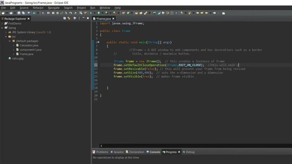292x164 pixels.
Task: Open the External Tools dropdown arrow
Action: (119, 13)
